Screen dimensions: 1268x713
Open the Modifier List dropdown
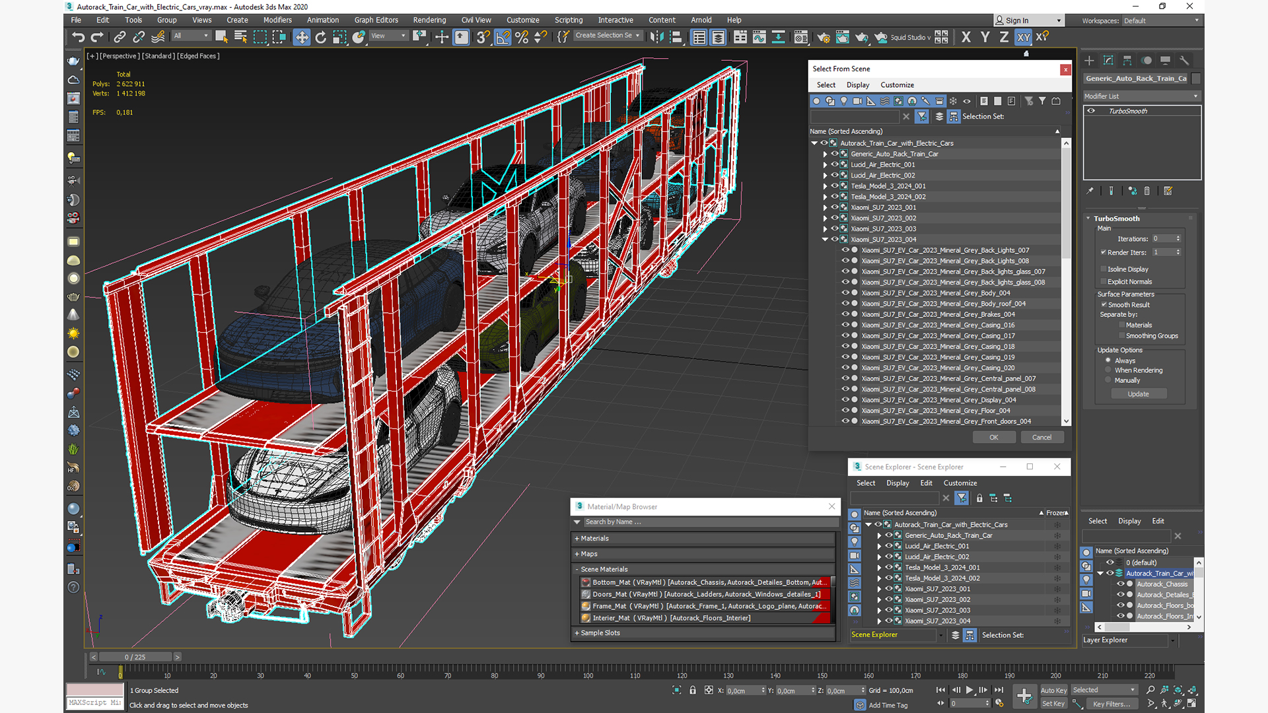[x=1141, y=96]
